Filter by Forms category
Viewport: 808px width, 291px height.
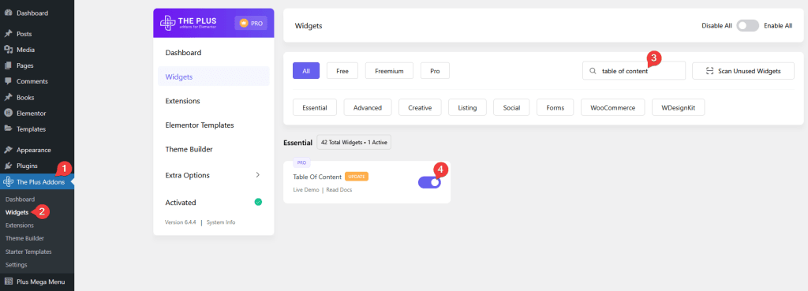click(x=555, y=107)
